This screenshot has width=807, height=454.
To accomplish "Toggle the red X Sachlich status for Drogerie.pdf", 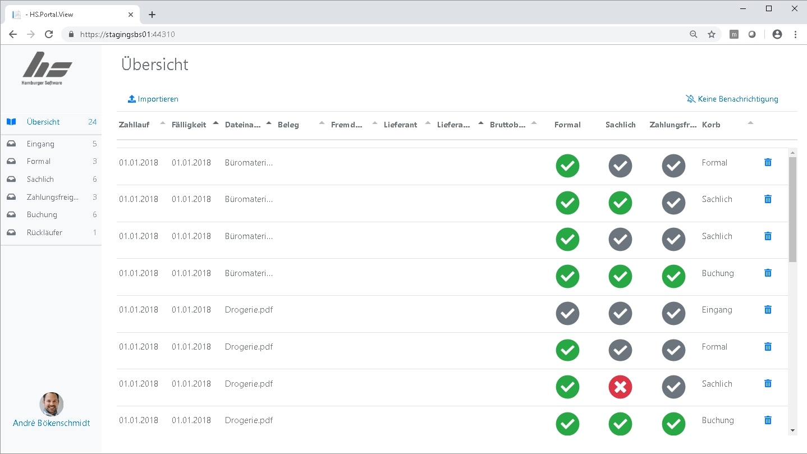I will coord(620,387).
